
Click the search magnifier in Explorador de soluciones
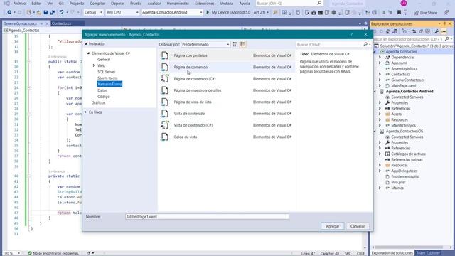pos(447,39)
